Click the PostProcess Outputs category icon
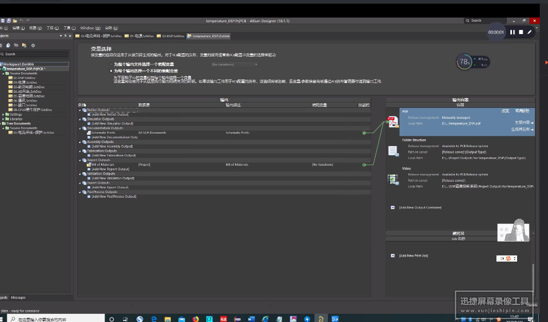The width and height of the screenshot is (548, 322). pyautogui.click(x=84, y=192)
